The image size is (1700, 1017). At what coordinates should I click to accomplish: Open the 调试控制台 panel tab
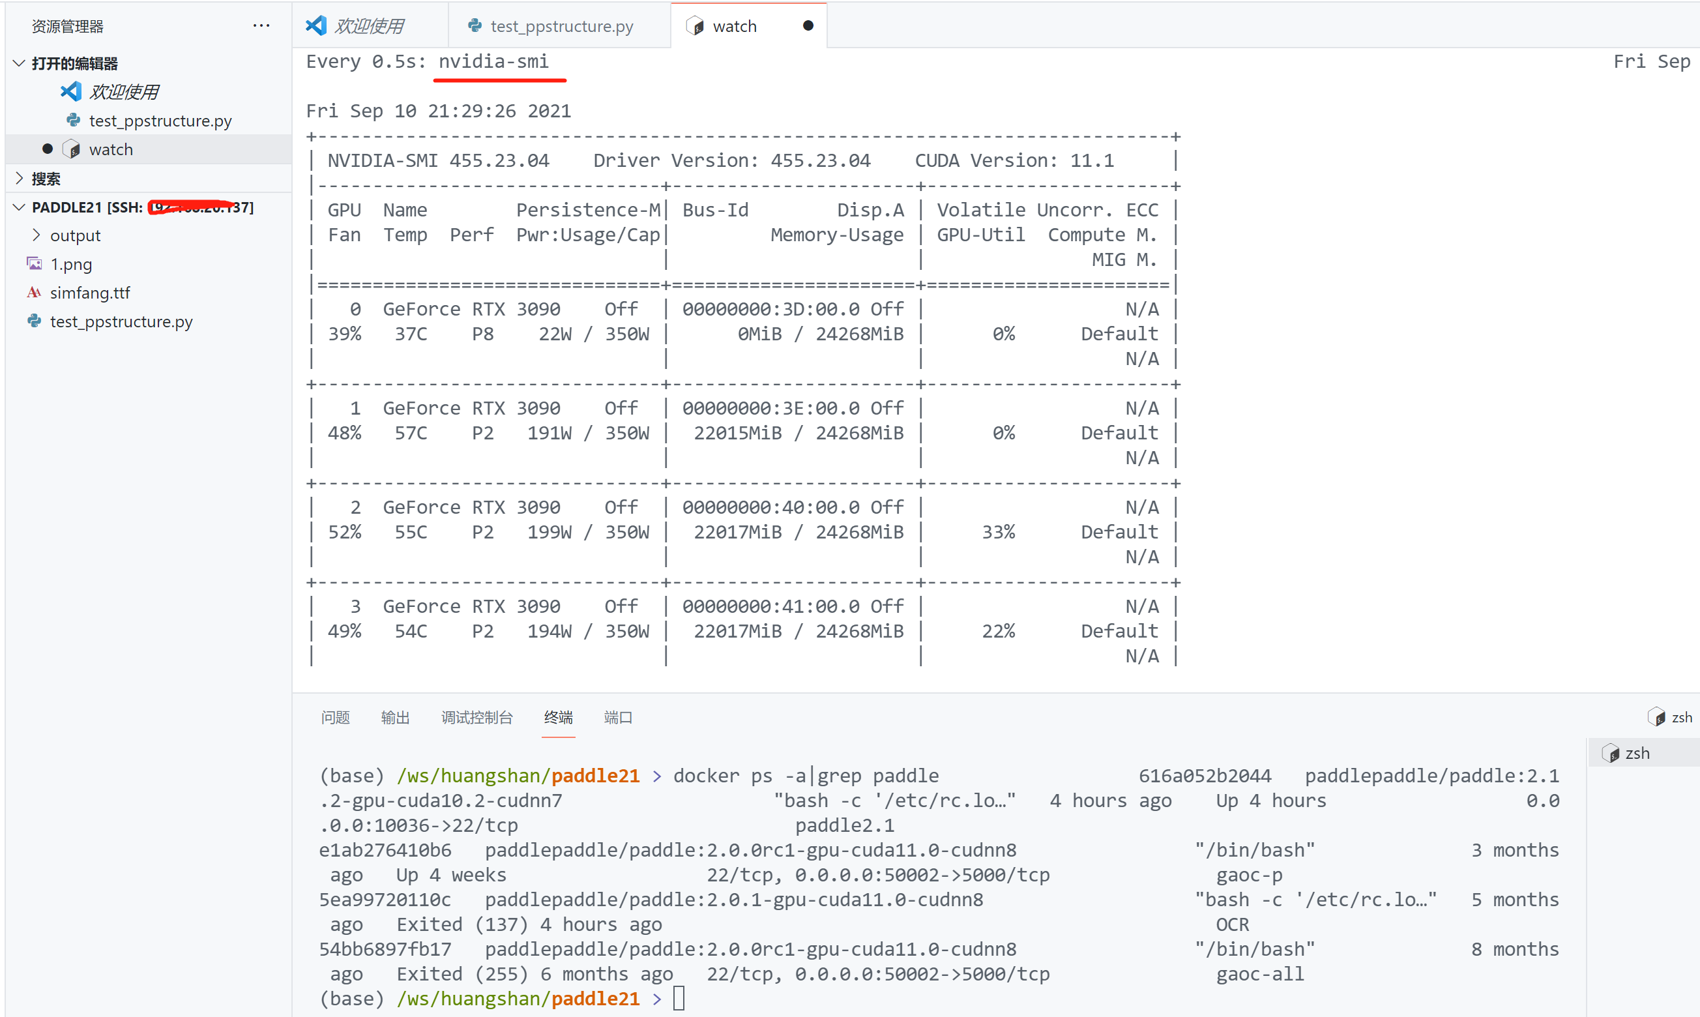477,718
